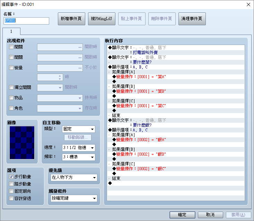Click the 刪除事件頁 button
This screenshot has width=254, height=221.
point(162,19)
